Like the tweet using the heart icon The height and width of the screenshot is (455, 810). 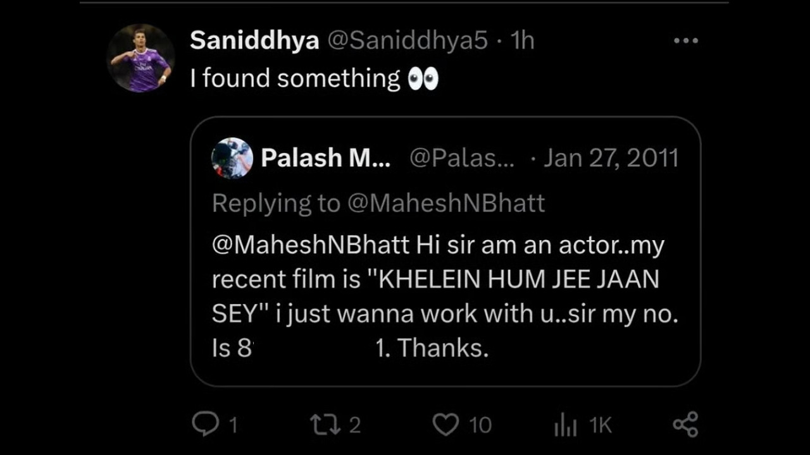[445, 425]
